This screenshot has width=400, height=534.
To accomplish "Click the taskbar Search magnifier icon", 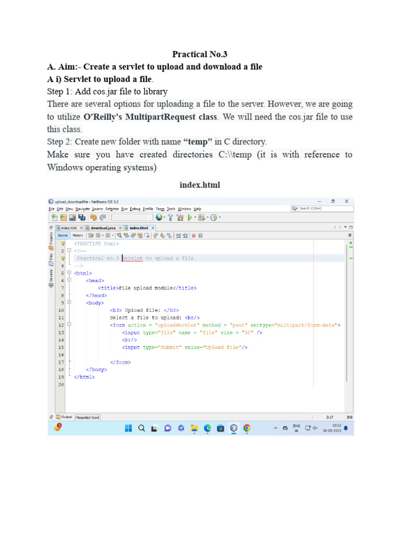I will pyautogui.click(x=142, y=428).
